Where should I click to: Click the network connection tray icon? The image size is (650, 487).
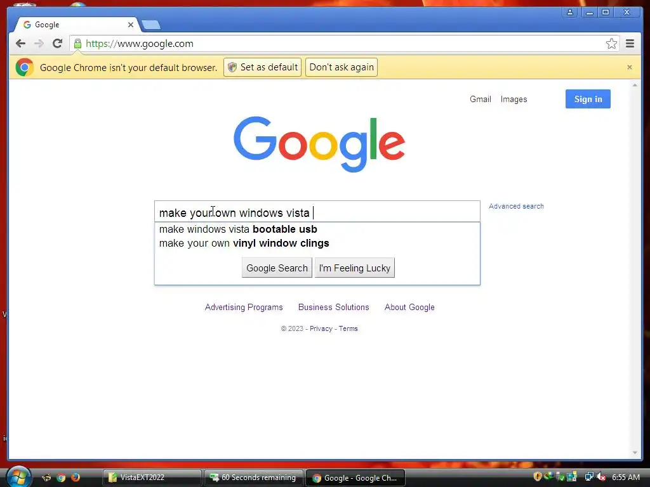pyautogui.click(x=589, y=477)
